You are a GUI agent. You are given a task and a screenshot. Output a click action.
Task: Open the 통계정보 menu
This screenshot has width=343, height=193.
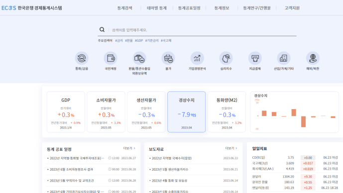pos(222,8)
